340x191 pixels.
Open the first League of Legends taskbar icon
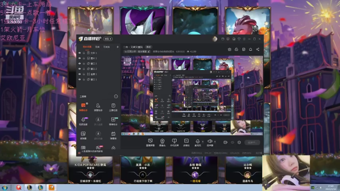[29, 188]
